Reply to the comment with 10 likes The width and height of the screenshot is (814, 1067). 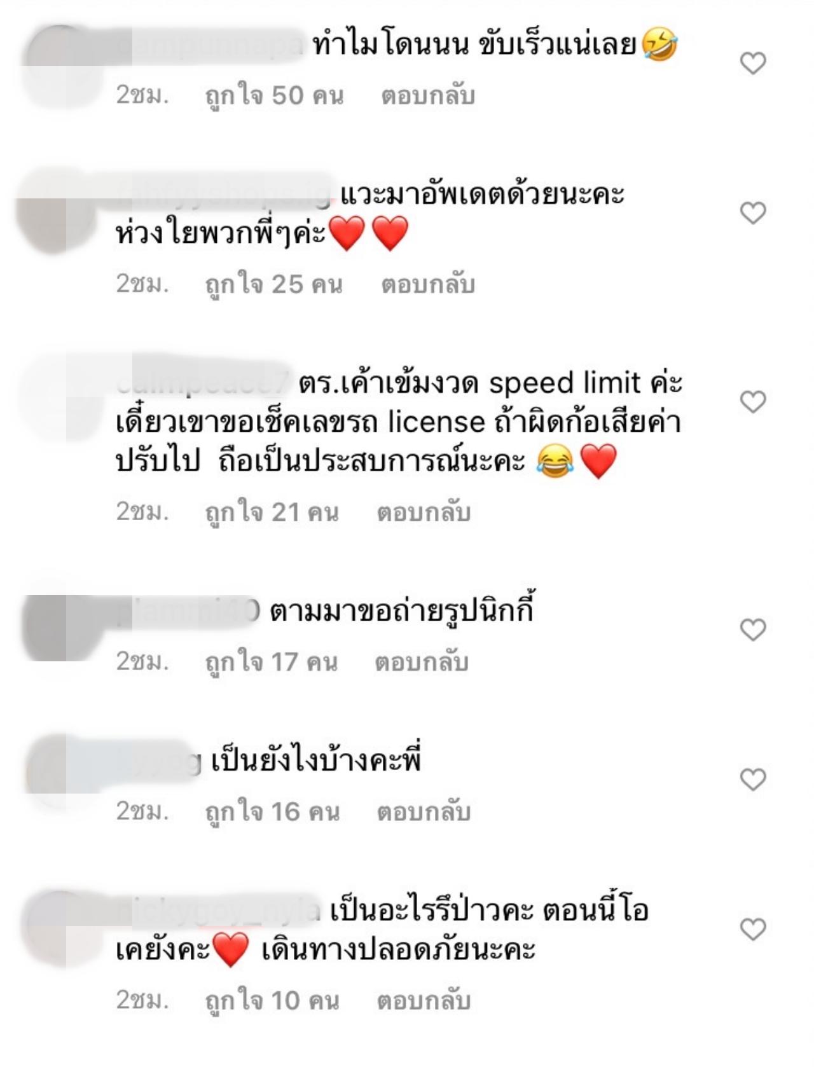424,1001
